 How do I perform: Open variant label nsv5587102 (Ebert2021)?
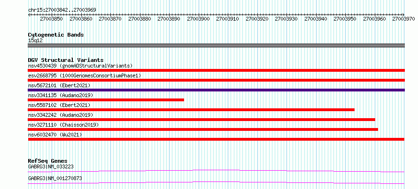point(59,105)
